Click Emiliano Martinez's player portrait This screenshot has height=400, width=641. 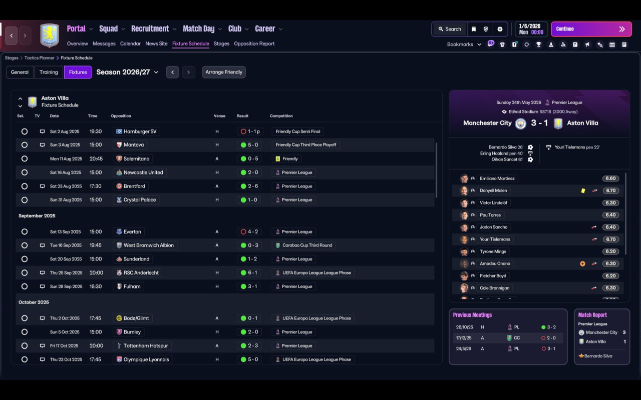pyautogui.click(x=464, y=178)
